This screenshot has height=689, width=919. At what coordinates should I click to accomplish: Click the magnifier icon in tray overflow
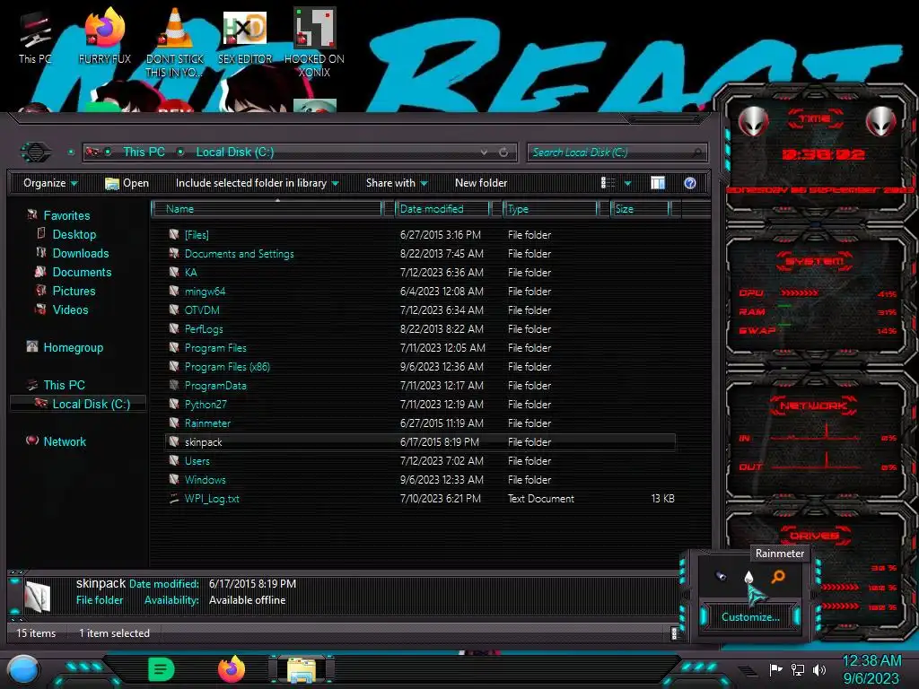(x=778, y=577)
